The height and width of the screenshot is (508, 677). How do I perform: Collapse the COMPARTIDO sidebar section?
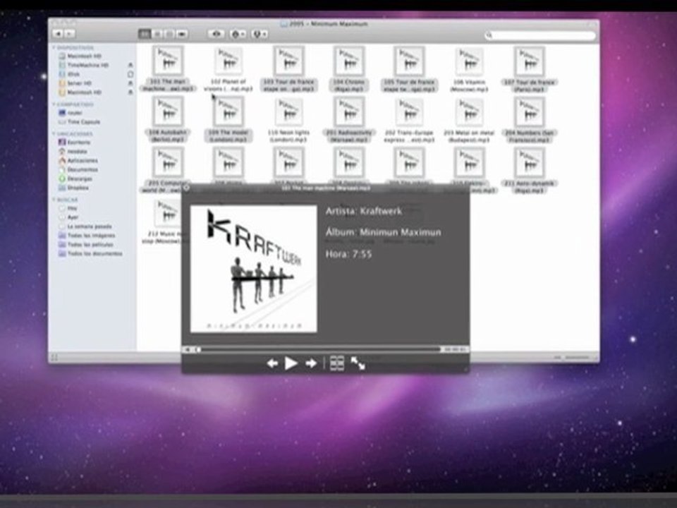tap(54, 104)
